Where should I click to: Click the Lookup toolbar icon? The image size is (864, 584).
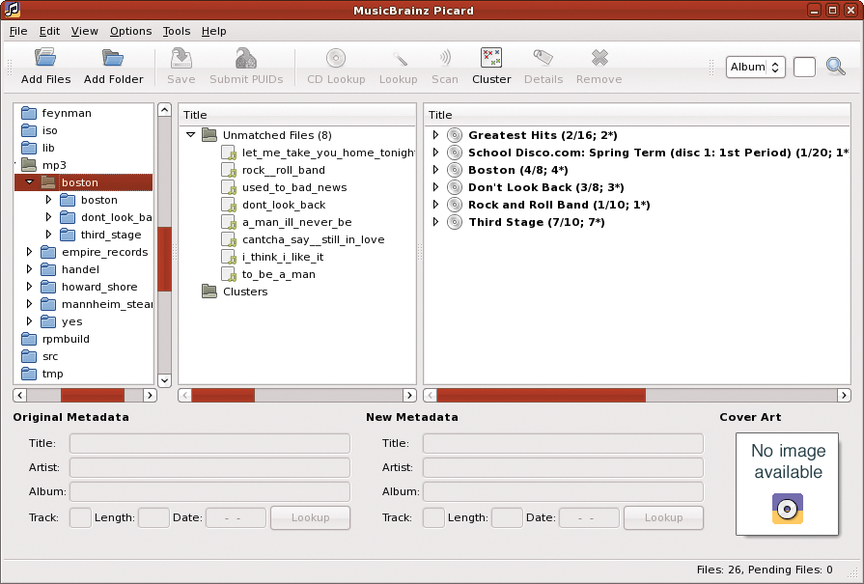click(x=399, y=58)
